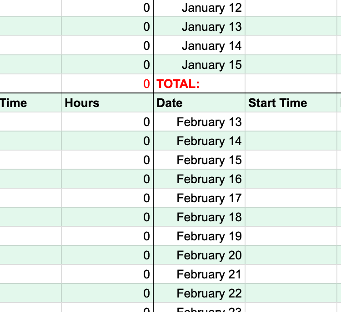Click the January 14 date cell
341x312 pixels.
pyautogui.click(x=200, y=46)
